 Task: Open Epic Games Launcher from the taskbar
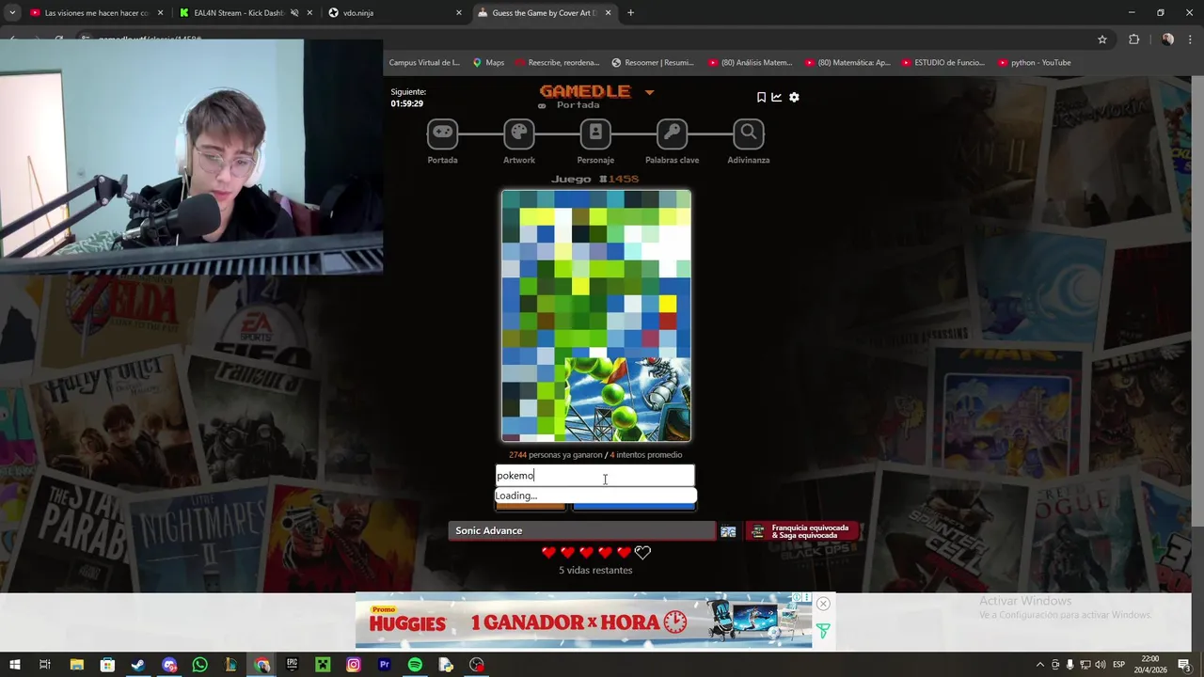click(x=292, y=665)
